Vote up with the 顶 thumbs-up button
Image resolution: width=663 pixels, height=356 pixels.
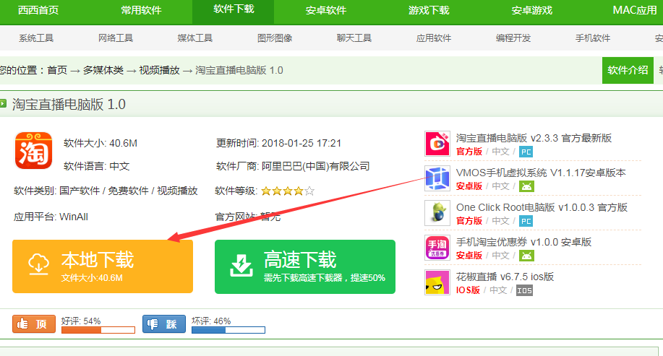pyautogui.click(x=34, y=324)
